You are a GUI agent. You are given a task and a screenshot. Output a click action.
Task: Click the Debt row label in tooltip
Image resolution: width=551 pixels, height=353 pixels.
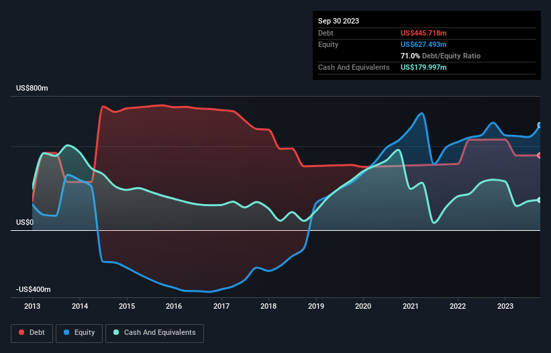tap(325, 33)
